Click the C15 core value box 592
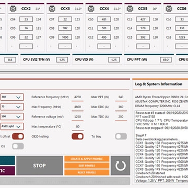188x188 pixels. click(x=143, y=37)
